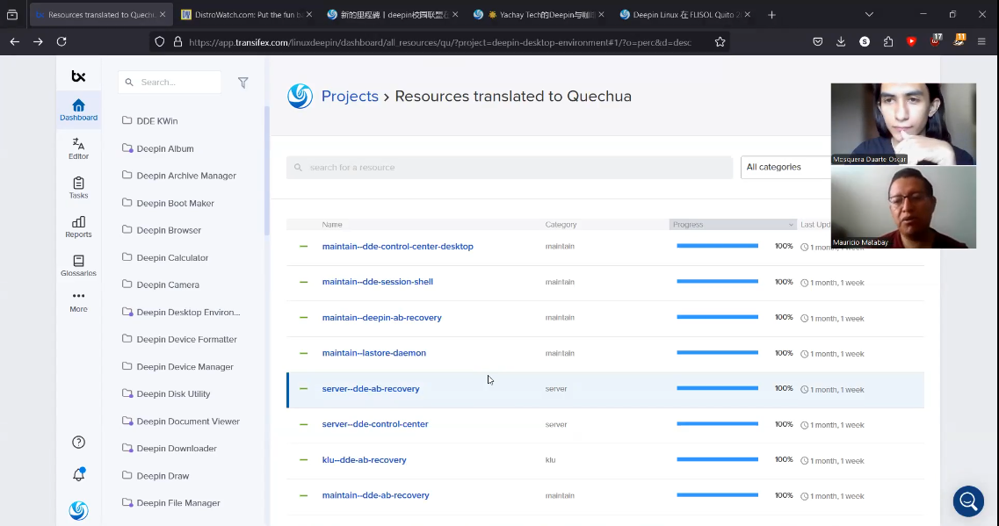
Task: Open the Tasks clipboard icon
Action: pyautogui.click(x=78, y=188)
